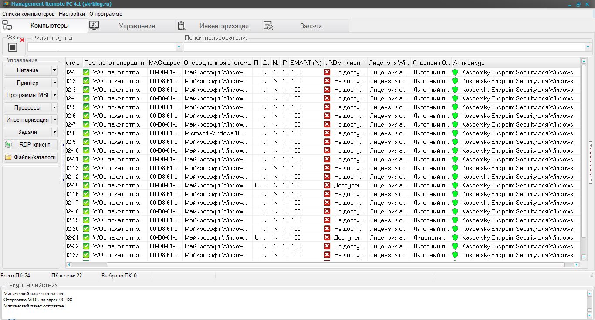Switch to the Компьютеры tab

[44, 26]
